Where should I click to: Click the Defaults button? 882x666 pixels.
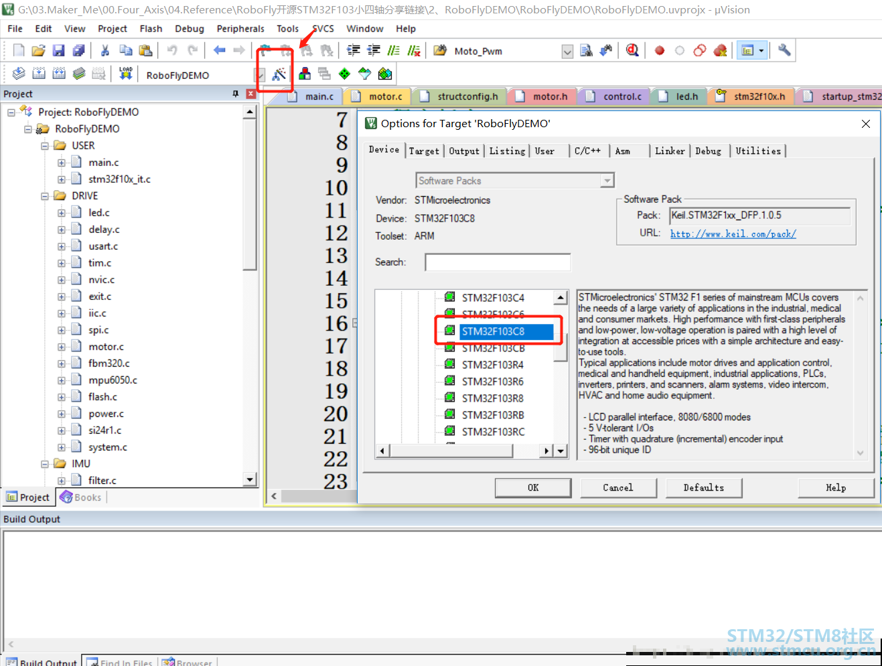[704, 488]
